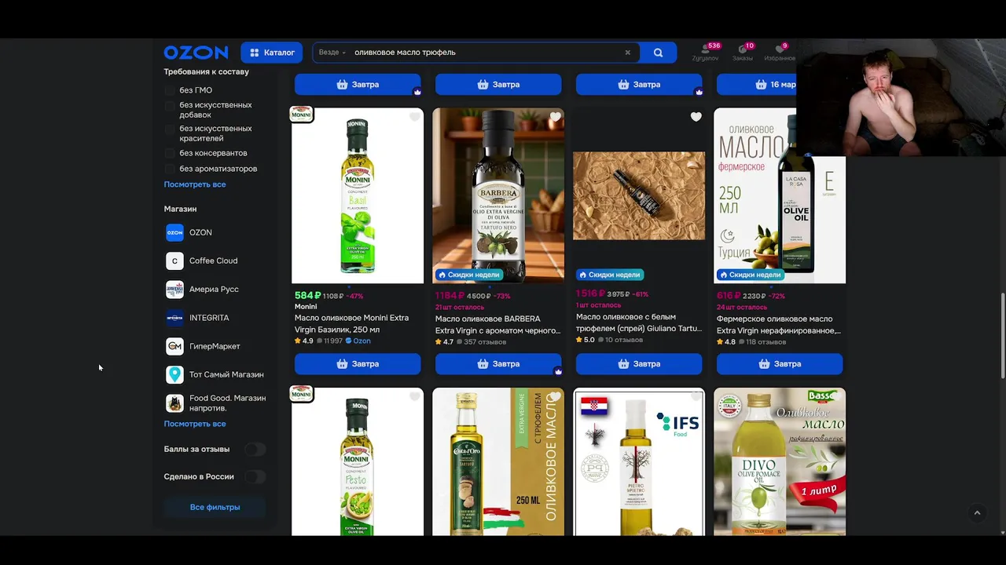Favorite the Giuliano Tartufi spray with heart
Screen dimensions: 1006x565
[x=696, y=117]
